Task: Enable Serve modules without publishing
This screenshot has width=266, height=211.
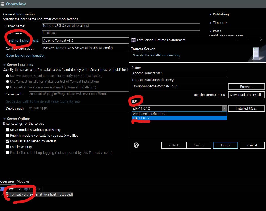Action: point(7,130)
